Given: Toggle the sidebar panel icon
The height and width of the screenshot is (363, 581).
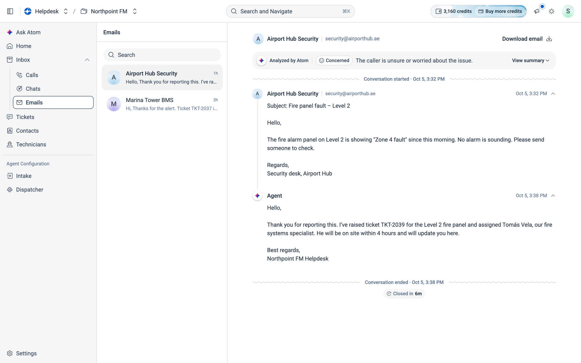Looking at the screenshot, I should (10, 11).
